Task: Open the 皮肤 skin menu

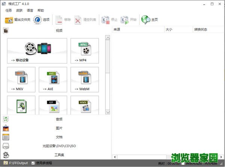Action: [x=19, y=10]
